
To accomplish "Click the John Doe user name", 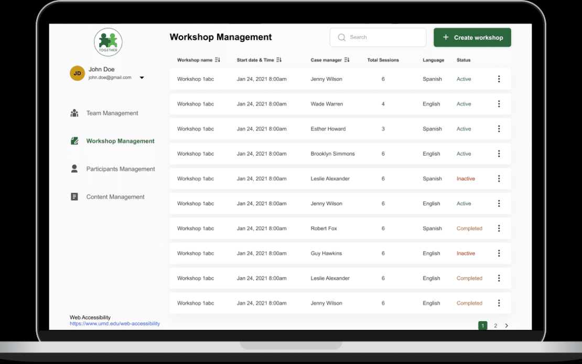I will pyautogui.click(x=101, y=69).
